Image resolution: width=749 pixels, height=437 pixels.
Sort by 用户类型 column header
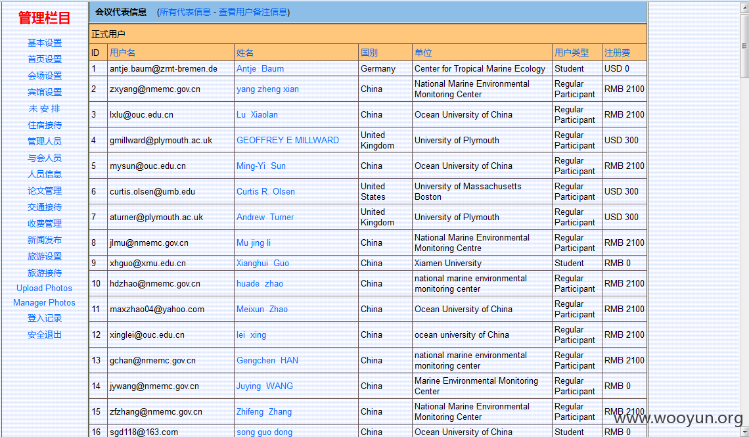point(572,53)
